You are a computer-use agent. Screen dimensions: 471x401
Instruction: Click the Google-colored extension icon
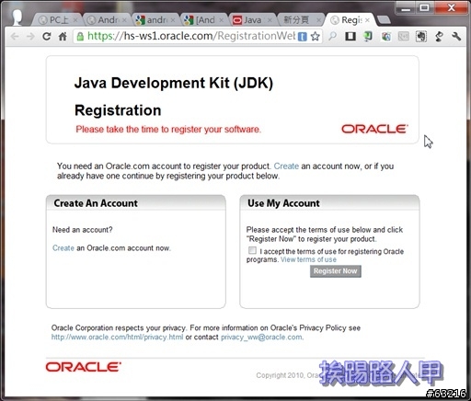tap(385, 37)
